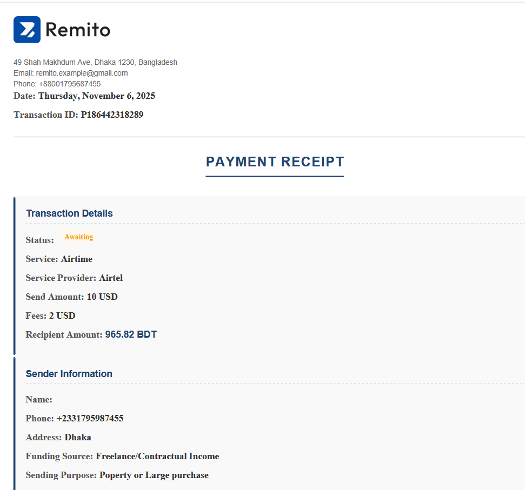
Task: Click the Remito brand name text
Action: [x=78, y=30]
